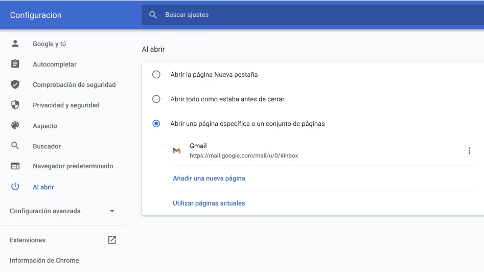Go to Privacidad y seguridad section

tap(66, 105)
